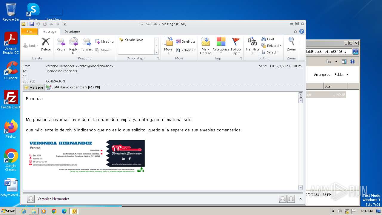Viewport: 382px width, 215px height.
Task: Switch to the Developer tab
Action: point(72,32)
